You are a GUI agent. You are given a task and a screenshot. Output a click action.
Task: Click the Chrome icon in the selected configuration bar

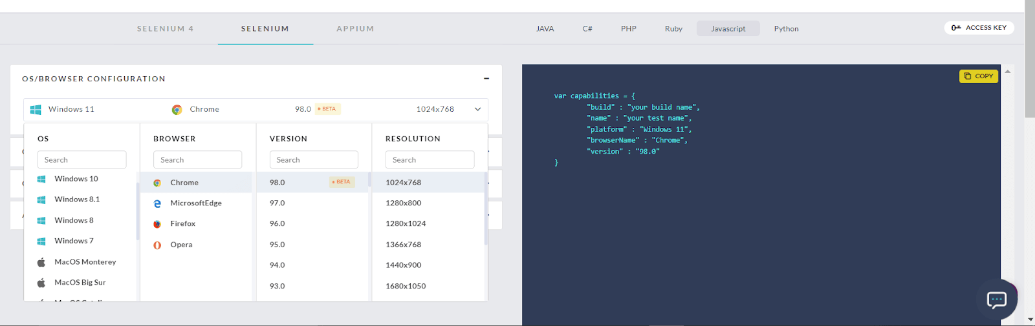click(x=177, y=110)
